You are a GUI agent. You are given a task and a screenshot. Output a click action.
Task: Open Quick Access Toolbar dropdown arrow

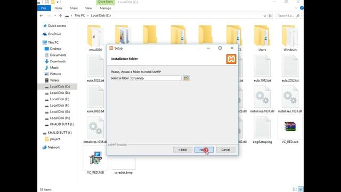pyautogui.click(x=58, y=2)
